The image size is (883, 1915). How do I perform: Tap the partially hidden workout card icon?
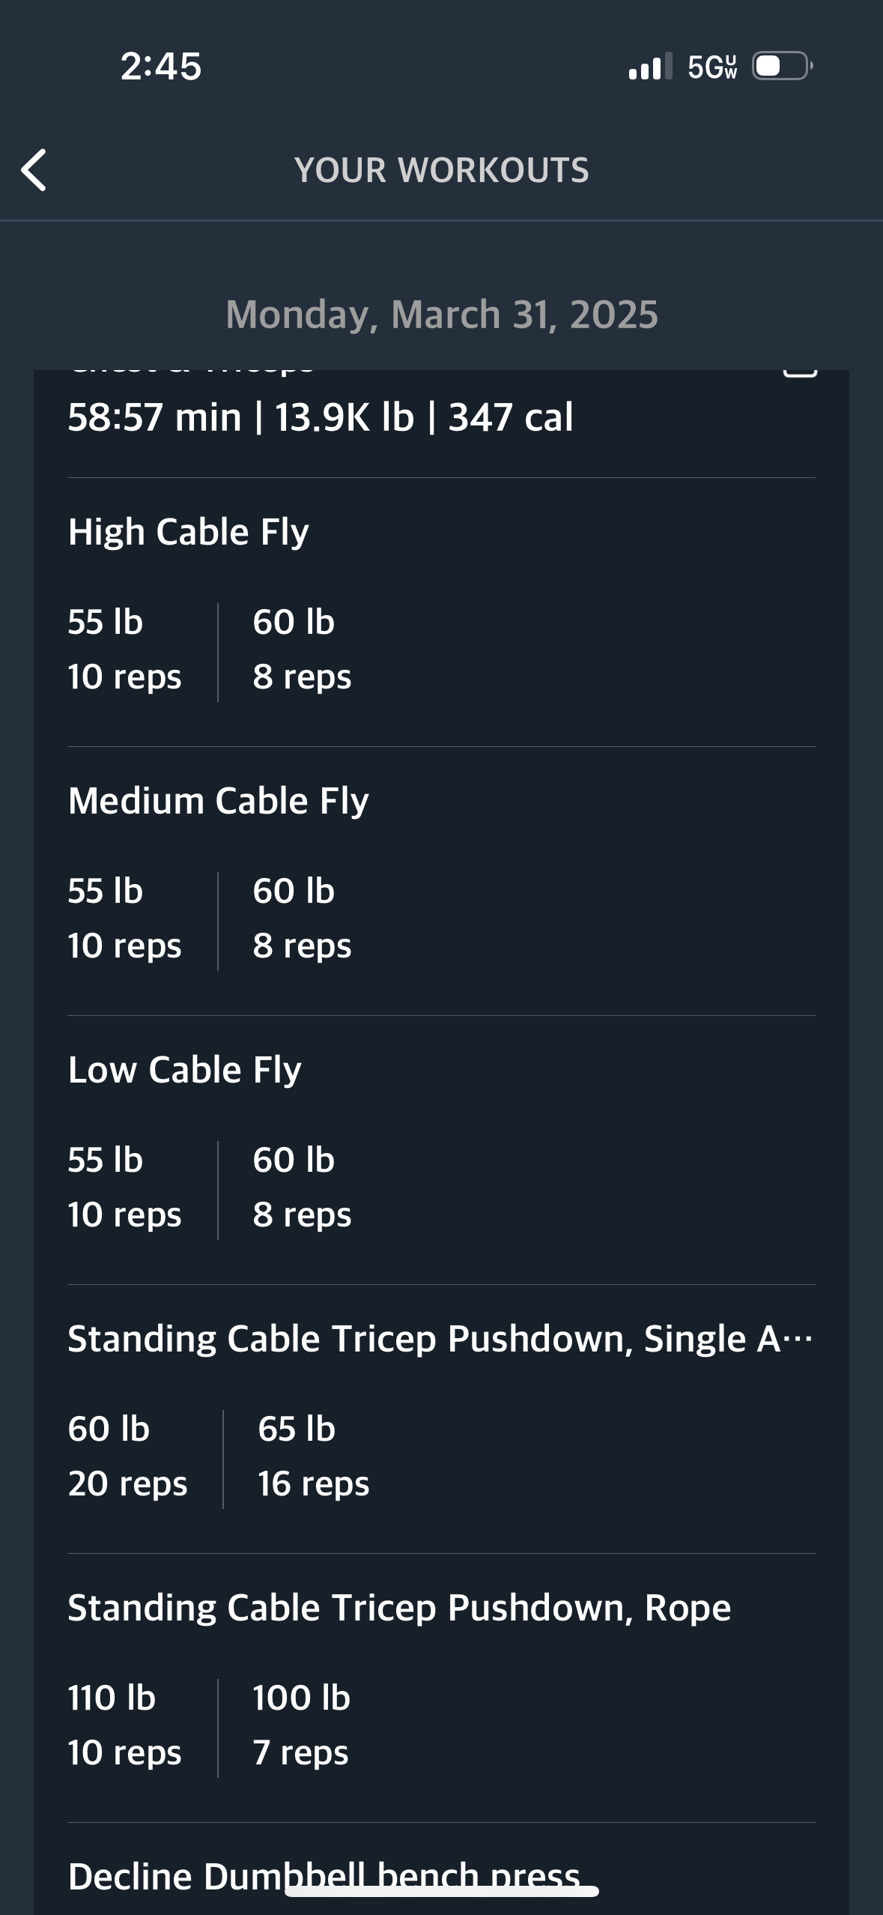(799, 372)
